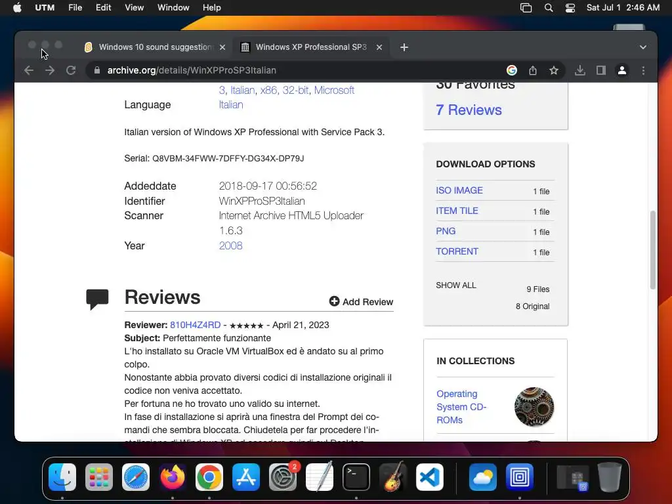This screenshot has height=504, width=672.
Task: Reload the archive.org page
Action: click(x=71, y=70)
